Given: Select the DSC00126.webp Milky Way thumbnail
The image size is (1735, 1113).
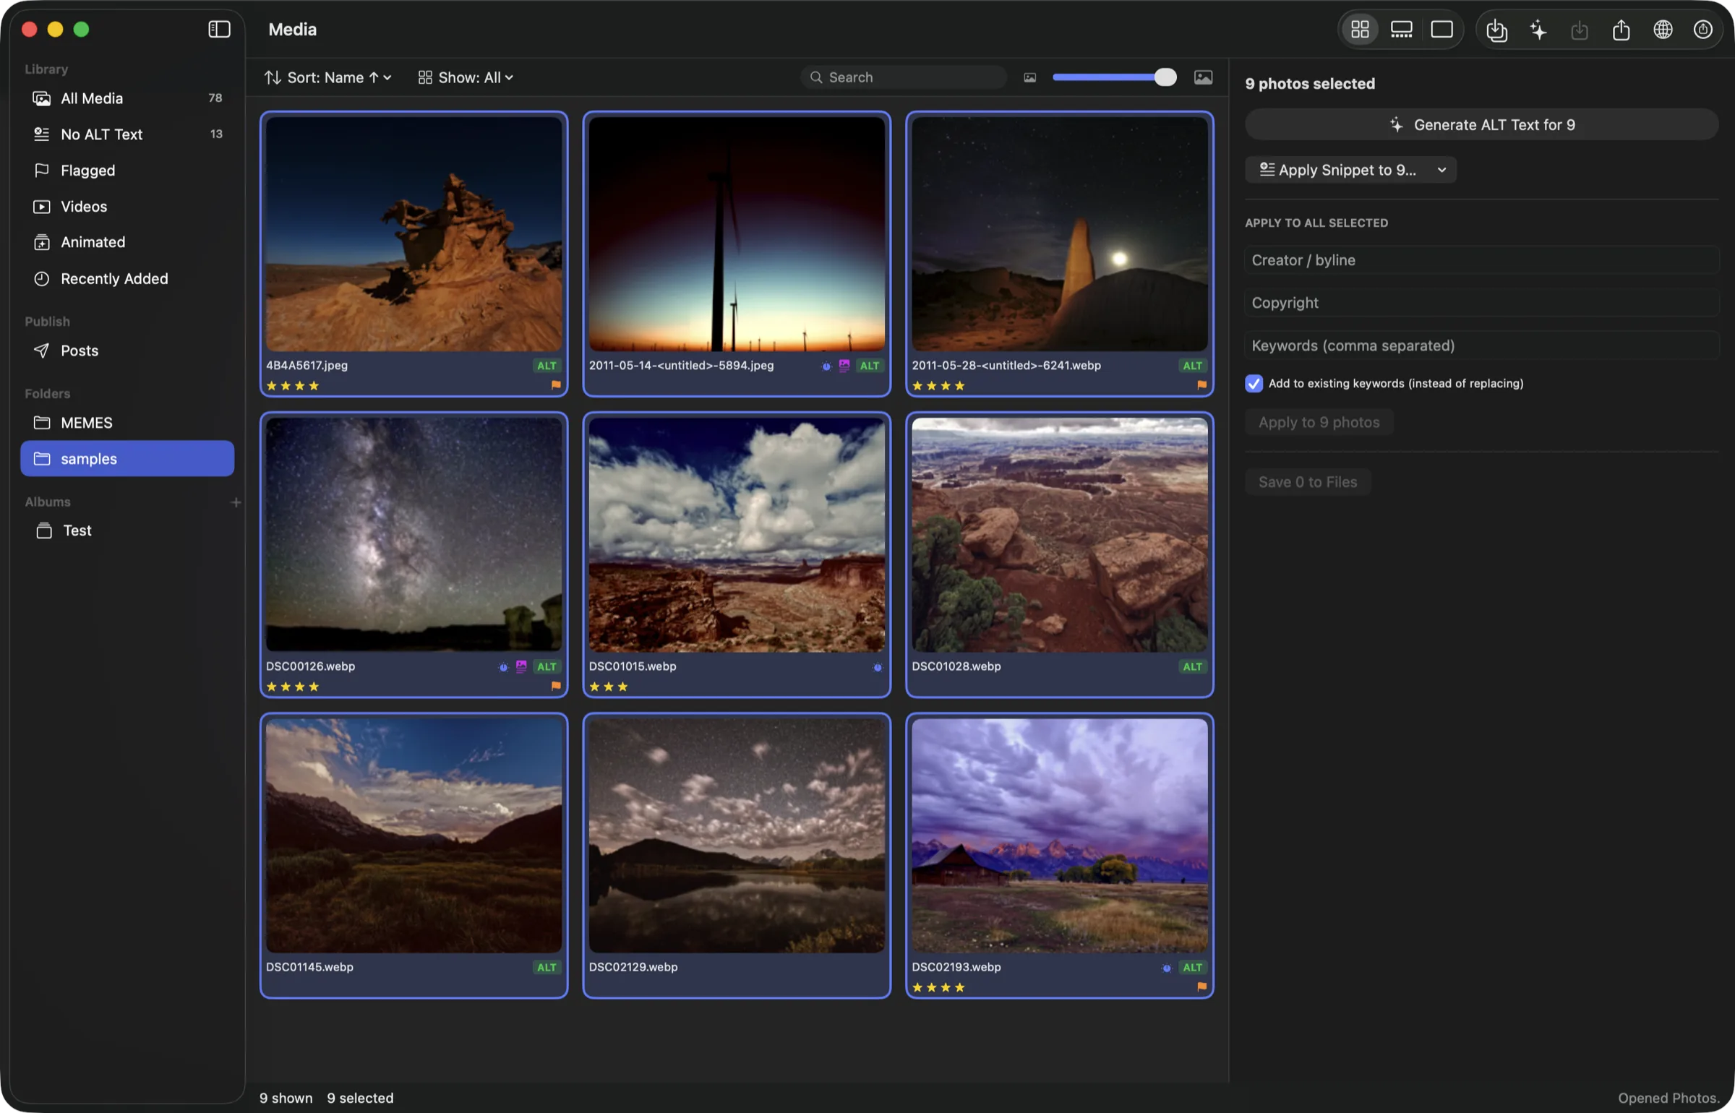Looking at the screenshot, I should point(414,535).
